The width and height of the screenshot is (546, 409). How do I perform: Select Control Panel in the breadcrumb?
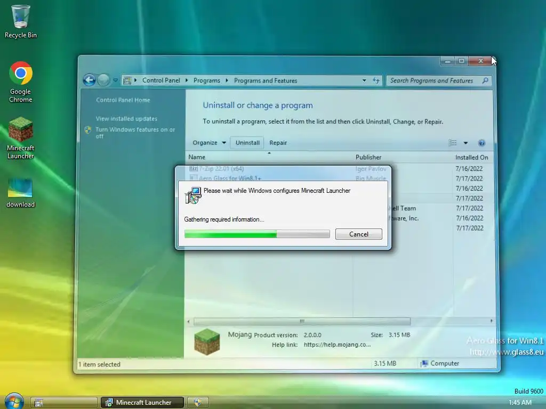pyautogui.click(x=161, y=80)
